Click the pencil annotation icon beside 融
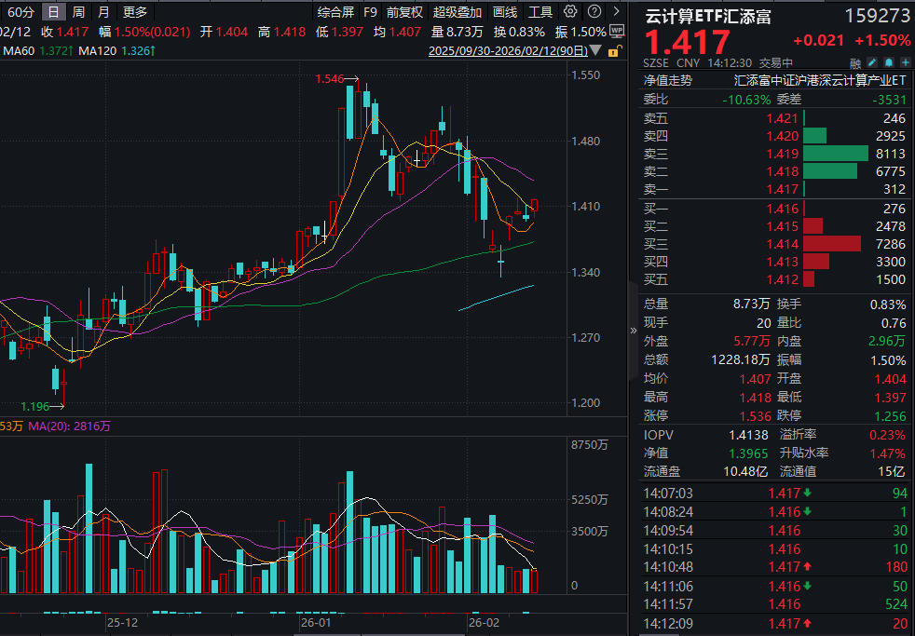The image size is (915, 636). point(872,61)
